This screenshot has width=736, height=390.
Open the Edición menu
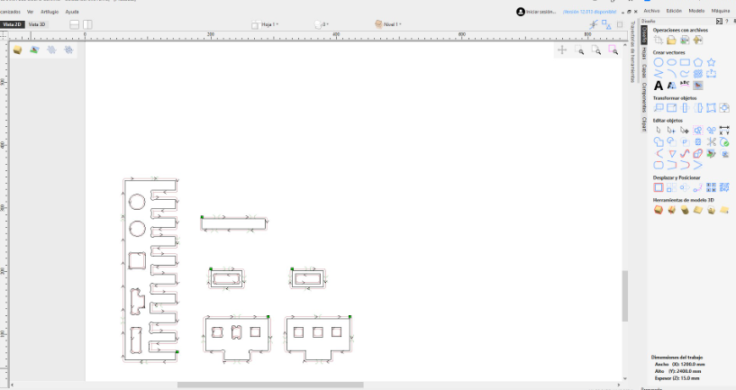(x=674, y=11)
